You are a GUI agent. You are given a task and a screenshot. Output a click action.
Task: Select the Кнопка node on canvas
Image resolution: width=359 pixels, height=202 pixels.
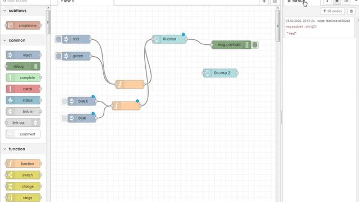tap(169, 39)
